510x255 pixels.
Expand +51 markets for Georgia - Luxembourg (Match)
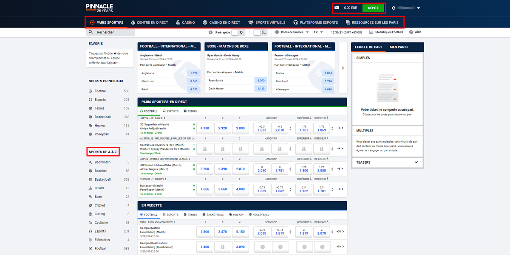pyautogui.click(x=340, y=231)
